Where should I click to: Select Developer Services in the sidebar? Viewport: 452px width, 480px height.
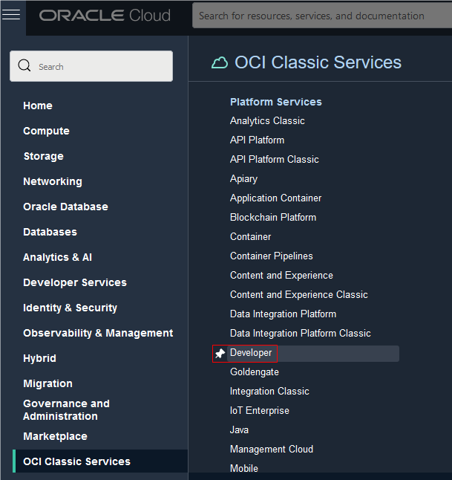75,282
